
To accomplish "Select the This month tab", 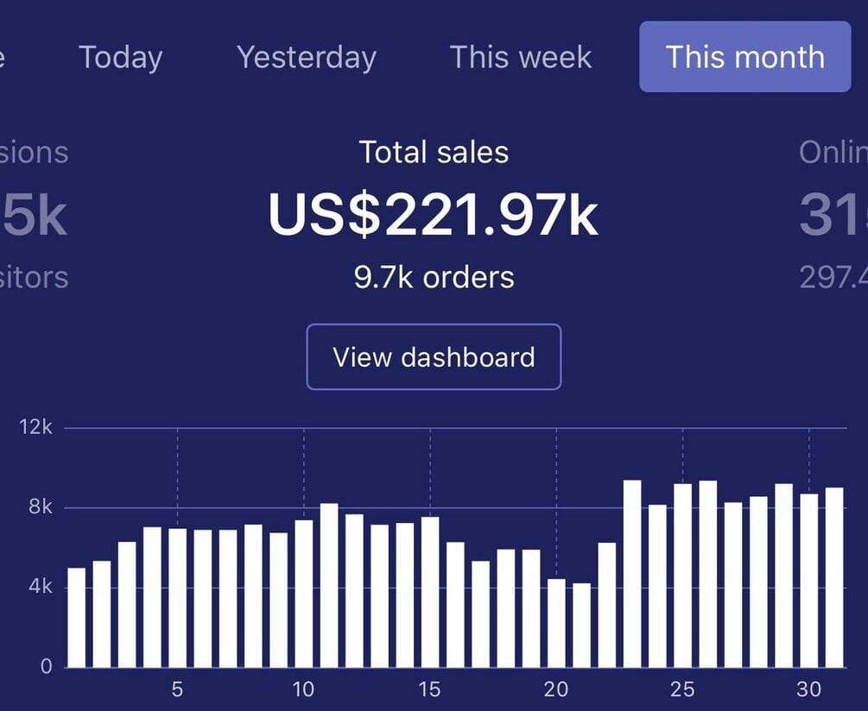I will (x=744, y=57).
